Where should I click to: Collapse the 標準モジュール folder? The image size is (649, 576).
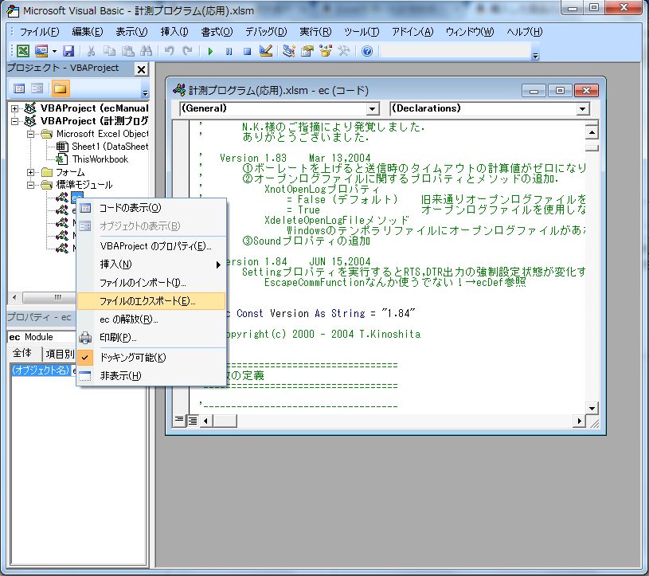[30, 185]
